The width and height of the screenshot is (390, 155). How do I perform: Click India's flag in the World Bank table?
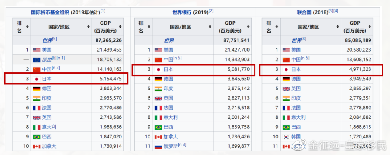pos(158,89)
